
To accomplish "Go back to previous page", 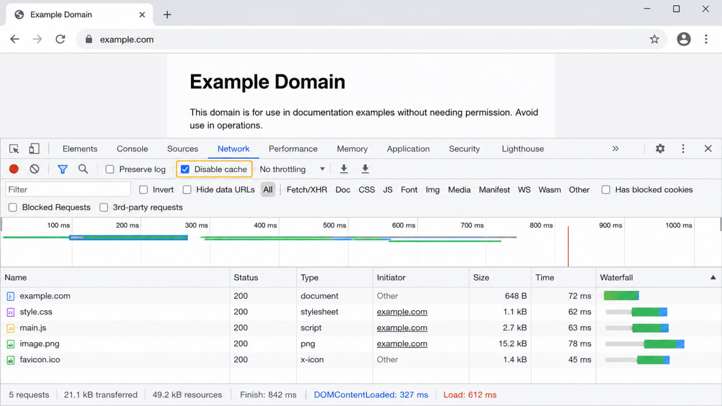I will click(x=15, y=39).
